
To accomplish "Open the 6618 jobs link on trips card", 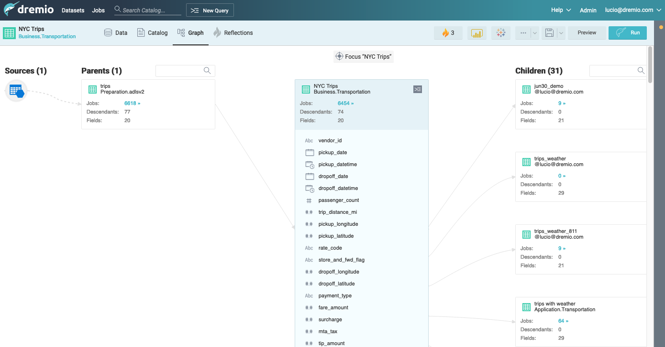I will click(x=132, y=103).
